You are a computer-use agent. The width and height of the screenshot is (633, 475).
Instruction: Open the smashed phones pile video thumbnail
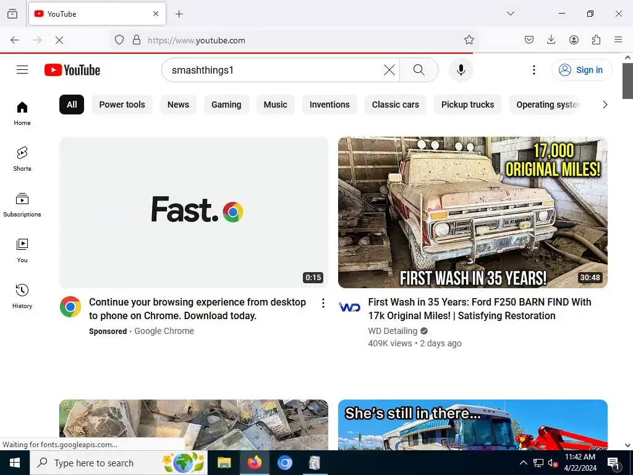[193, 425]
